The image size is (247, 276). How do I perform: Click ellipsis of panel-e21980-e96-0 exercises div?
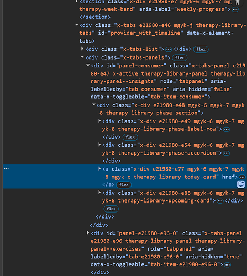pyautogui.click(x=228, y=265)
